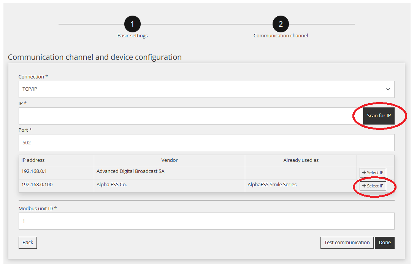Click the Scan for IP button
The height and width of the screenshot is (267, 414).
coord(379,116)
